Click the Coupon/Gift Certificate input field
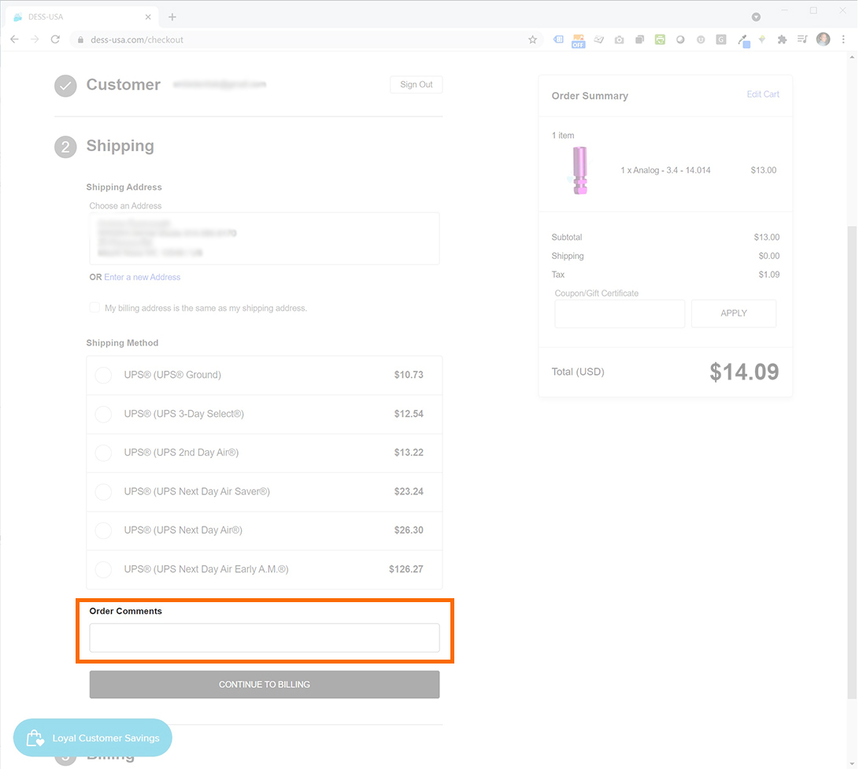This screenshot has width=859, height=769. 620,313
